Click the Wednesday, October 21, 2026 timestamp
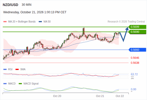 (35, 12)
